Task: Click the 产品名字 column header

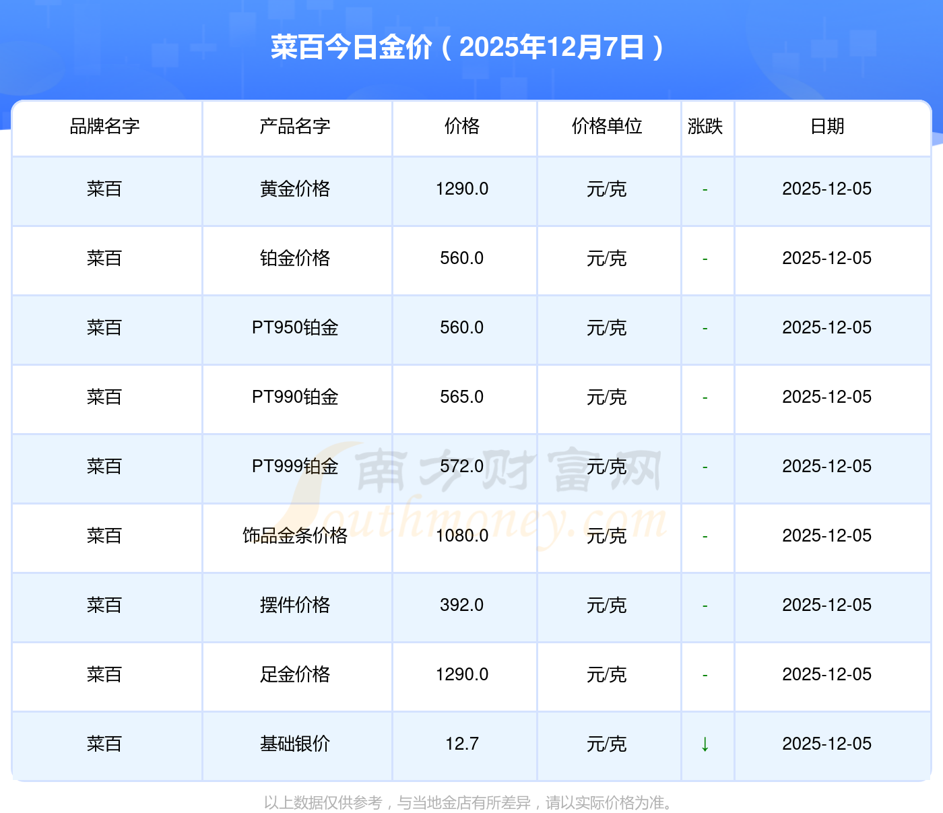Action: pos(295,126)
